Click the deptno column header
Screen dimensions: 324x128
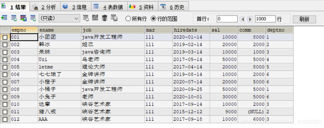(x=279, y=30)
